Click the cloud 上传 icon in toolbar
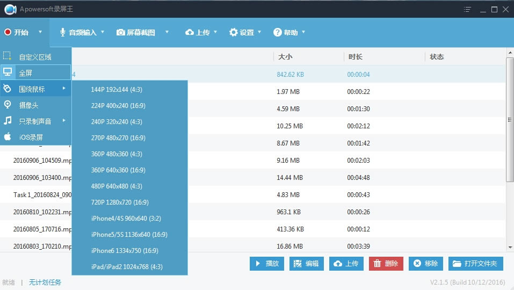 point(190,32)
